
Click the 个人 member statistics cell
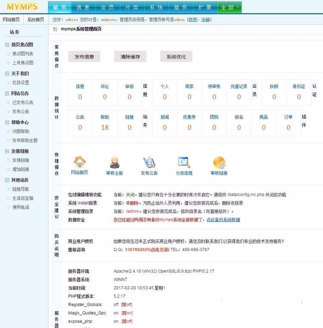pos(165,92)
